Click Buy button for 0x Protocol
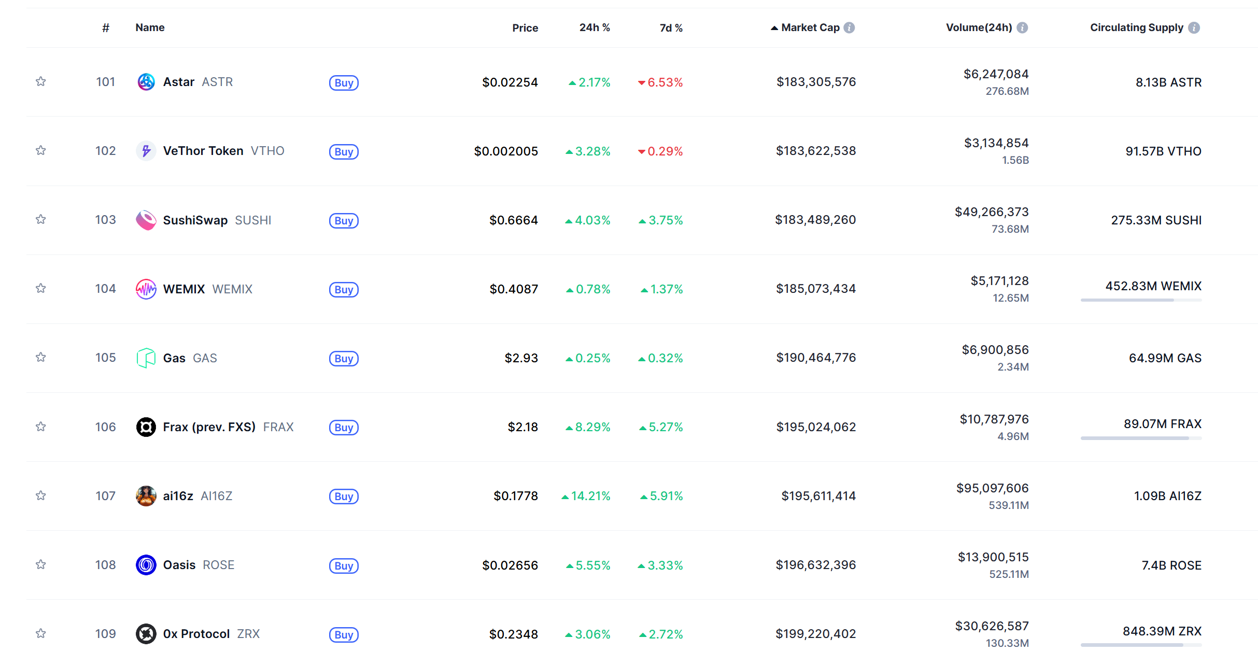 [x=344, y=635]
